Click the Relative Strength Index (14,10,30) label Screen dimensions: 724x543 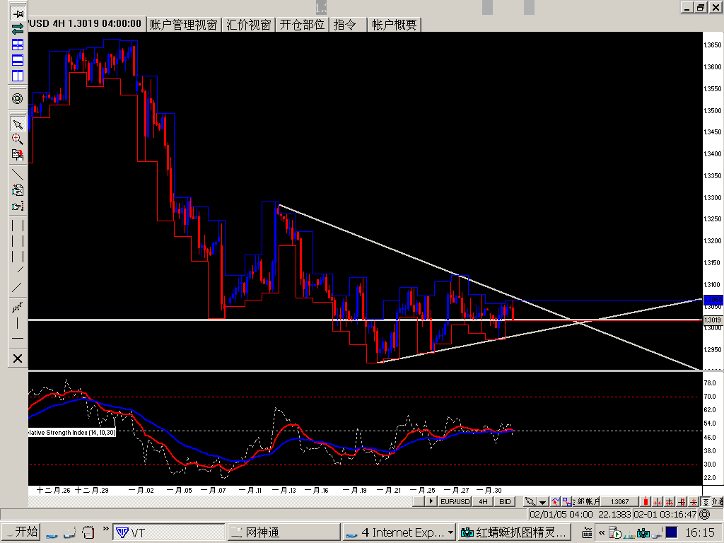(x=72, y=433)
